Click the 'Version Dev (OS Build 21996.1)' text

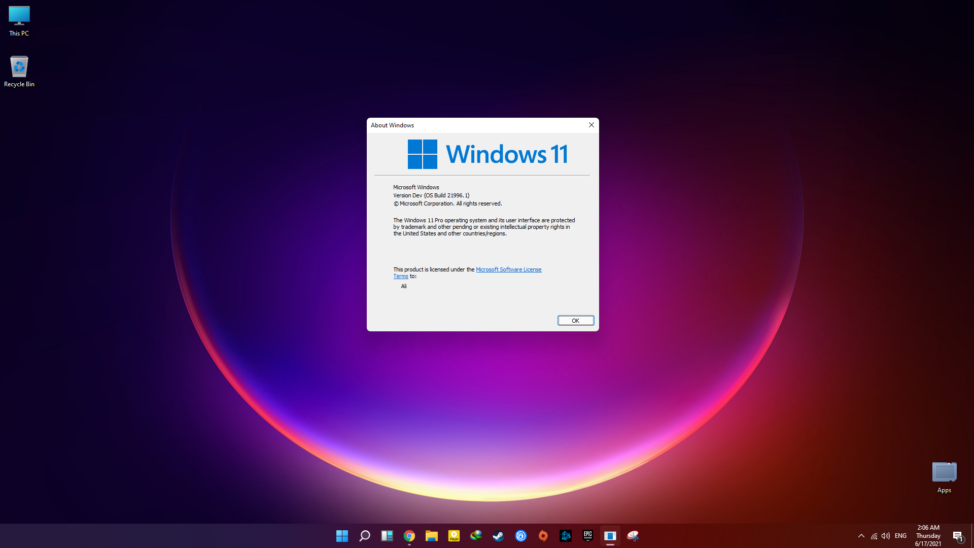point(431,195)
